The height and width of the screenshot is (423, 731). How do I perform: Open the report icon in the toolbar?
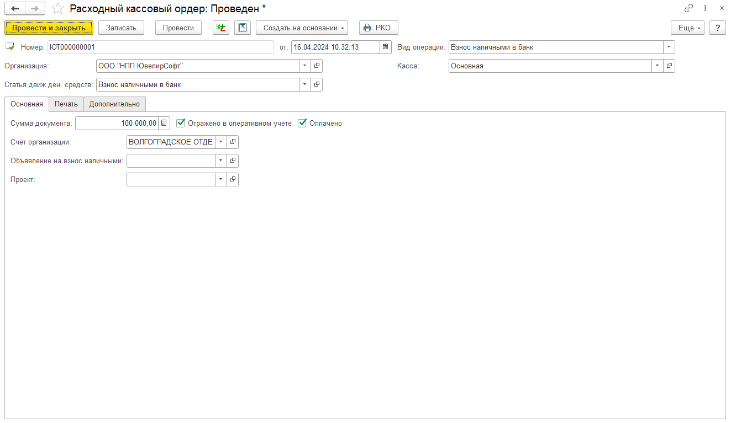pos(243,28)
